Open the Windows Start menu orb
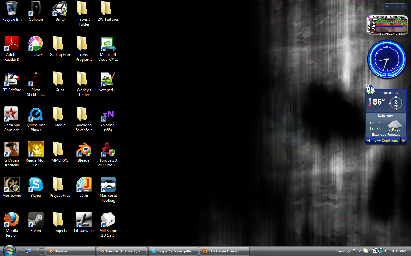This screenshot has height=256, width=411. (9, 251)
